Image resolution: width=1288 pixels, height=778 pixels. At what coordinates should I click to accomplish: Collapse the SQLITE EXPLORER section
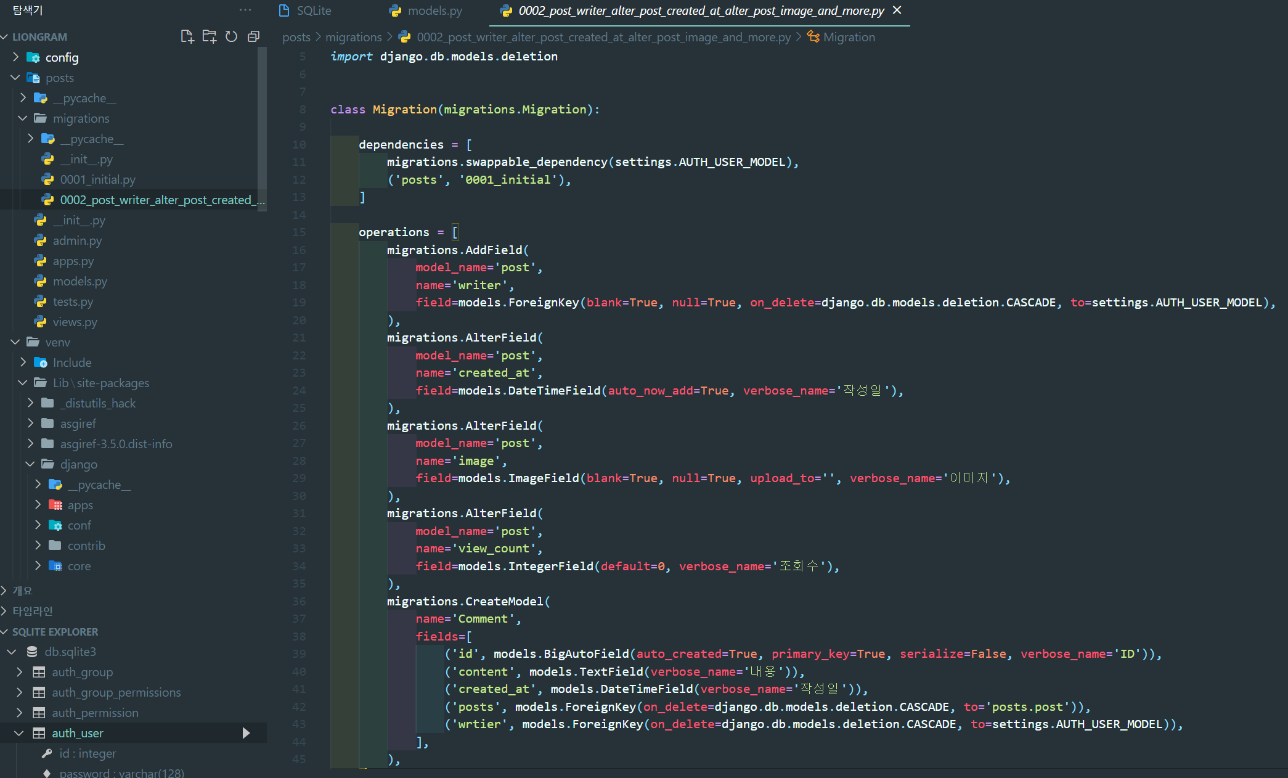point(5,632)
